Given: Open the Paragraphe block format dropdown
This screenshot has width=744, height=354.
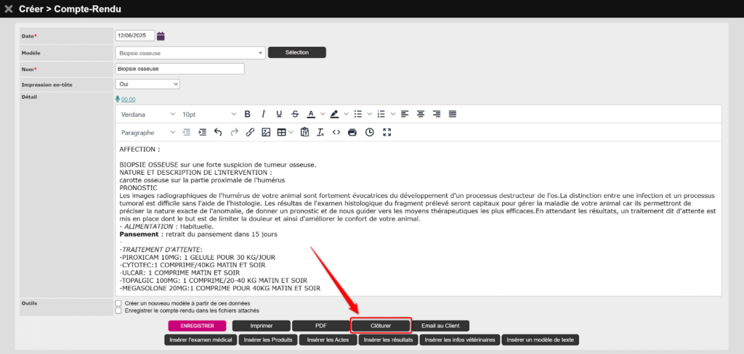Looking at the screenshot, I should tap(148, 133).
